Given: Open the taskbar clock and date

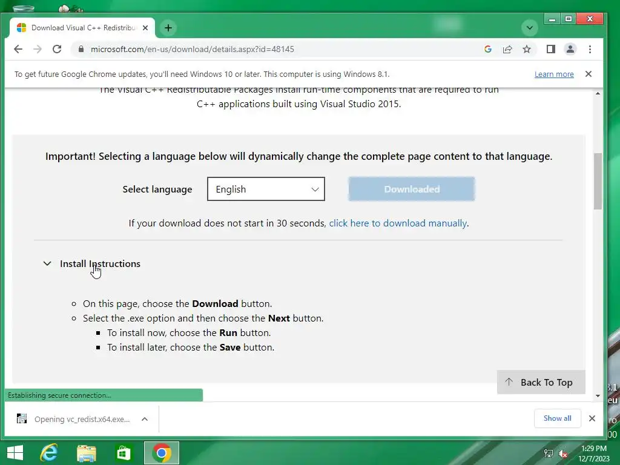Looking at the screenshot, I should click(594, 453).
